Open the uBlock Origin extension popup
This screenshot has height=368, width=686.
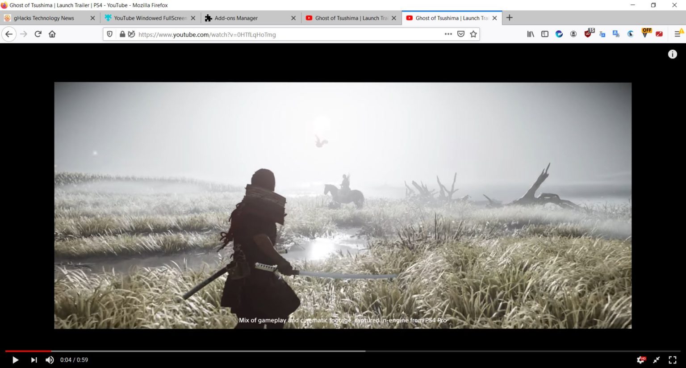click(588, 33)
